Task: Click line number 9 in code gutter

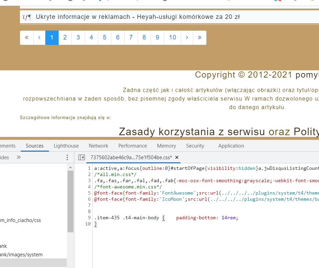Action: pyautogui.click(x=89, y=218)
